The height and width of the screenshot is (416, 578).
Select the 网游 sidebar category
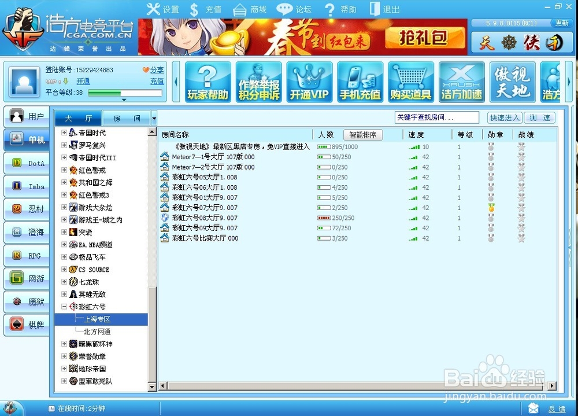pos(27,279)
